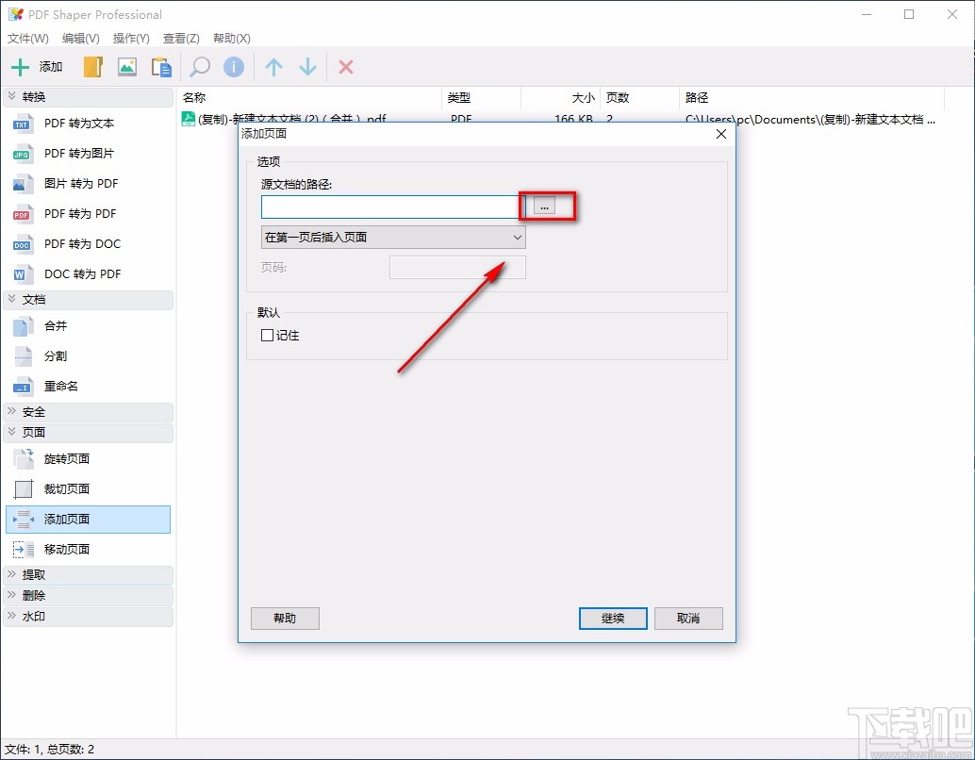Open the Help menu
Viewport: 975px width, 760px height.
tap(229, 38)
